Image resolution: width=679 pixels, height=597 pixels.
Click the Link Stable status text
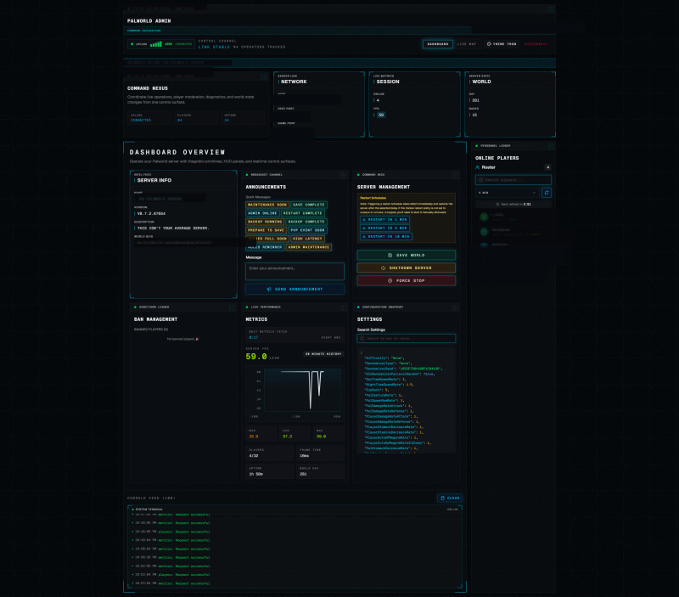tap(214, 47)
